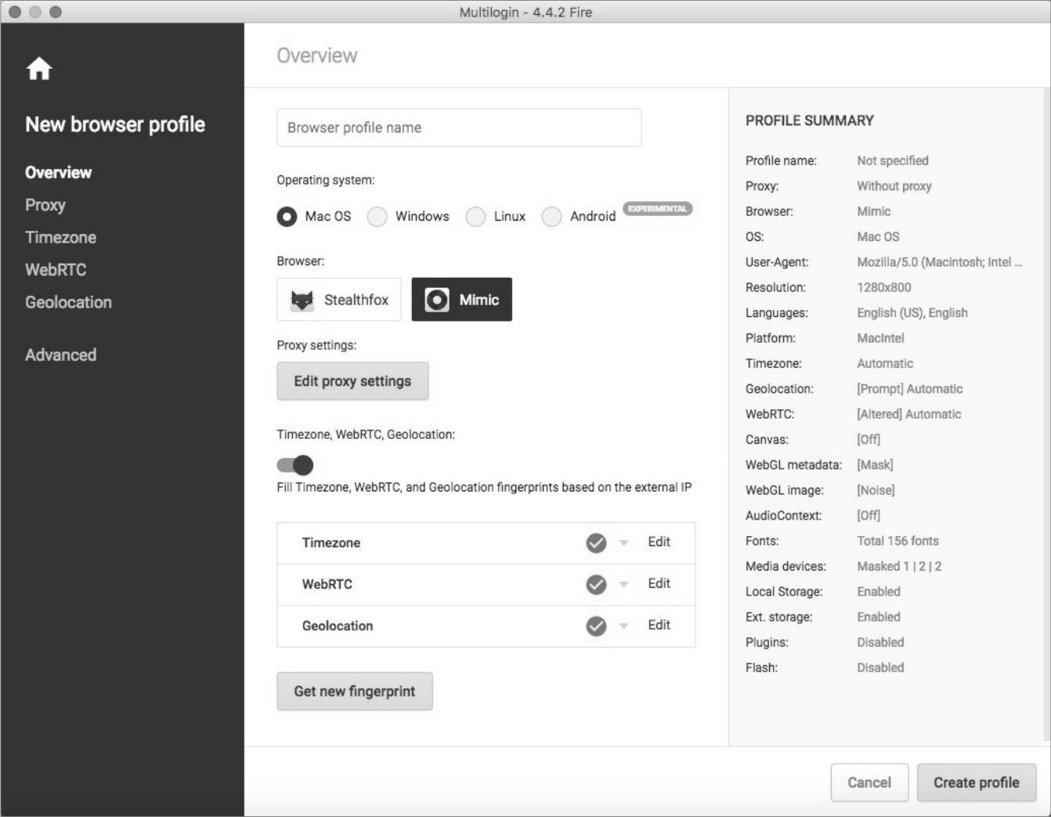Select the experimental Android option
This screenshot has height=817, width=1051.
(x=552, y=217)
